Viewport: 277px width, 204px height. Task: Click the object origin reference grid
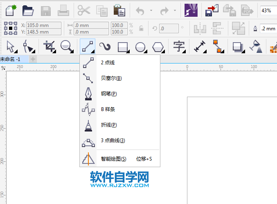point(10,28)
